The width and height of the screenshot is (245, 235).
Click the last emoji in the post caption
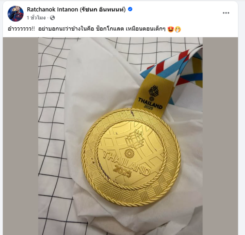pyautogui.click(x=178, y=29)
